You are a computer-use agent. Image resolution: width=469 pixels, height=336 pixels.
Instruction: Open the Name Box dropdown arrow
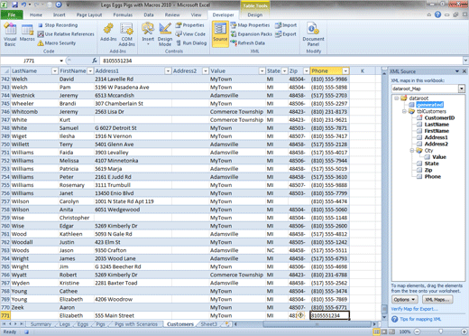coord(61,61)
